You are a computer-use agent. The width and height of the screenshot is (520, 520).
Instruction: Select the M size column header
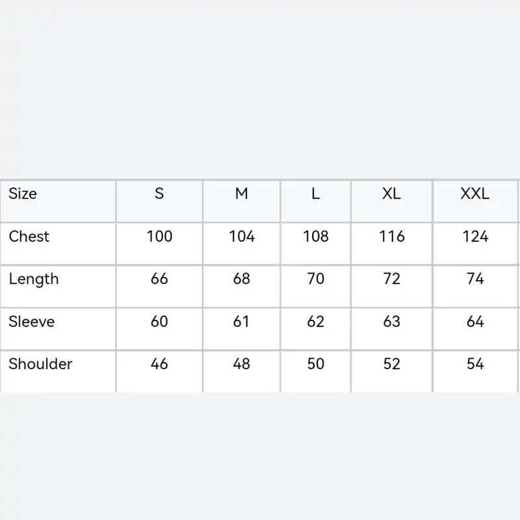tap(242, 194)
